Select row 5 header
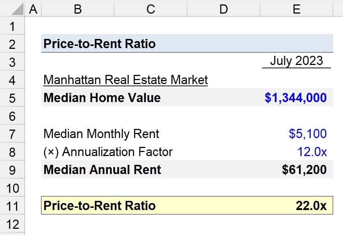This screenshot has width=343, height=235. point(12,98)
